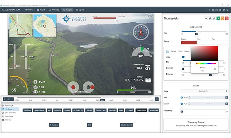Click the hue rainbow slider in color picker
The width and height of the screenshot is (231, 138).
pyautogui.click(x=206, y=64)
